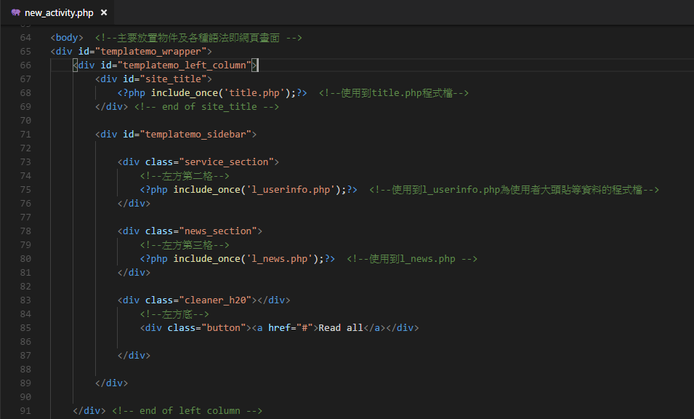Click line number 66 in the gutter
Screen dimensions: 694x419
coord(25,65)
